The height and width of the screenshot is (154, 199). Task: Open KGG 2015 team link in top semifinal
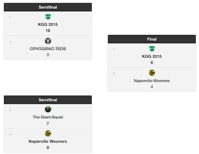pyautogui.click(x=48, y=24)
